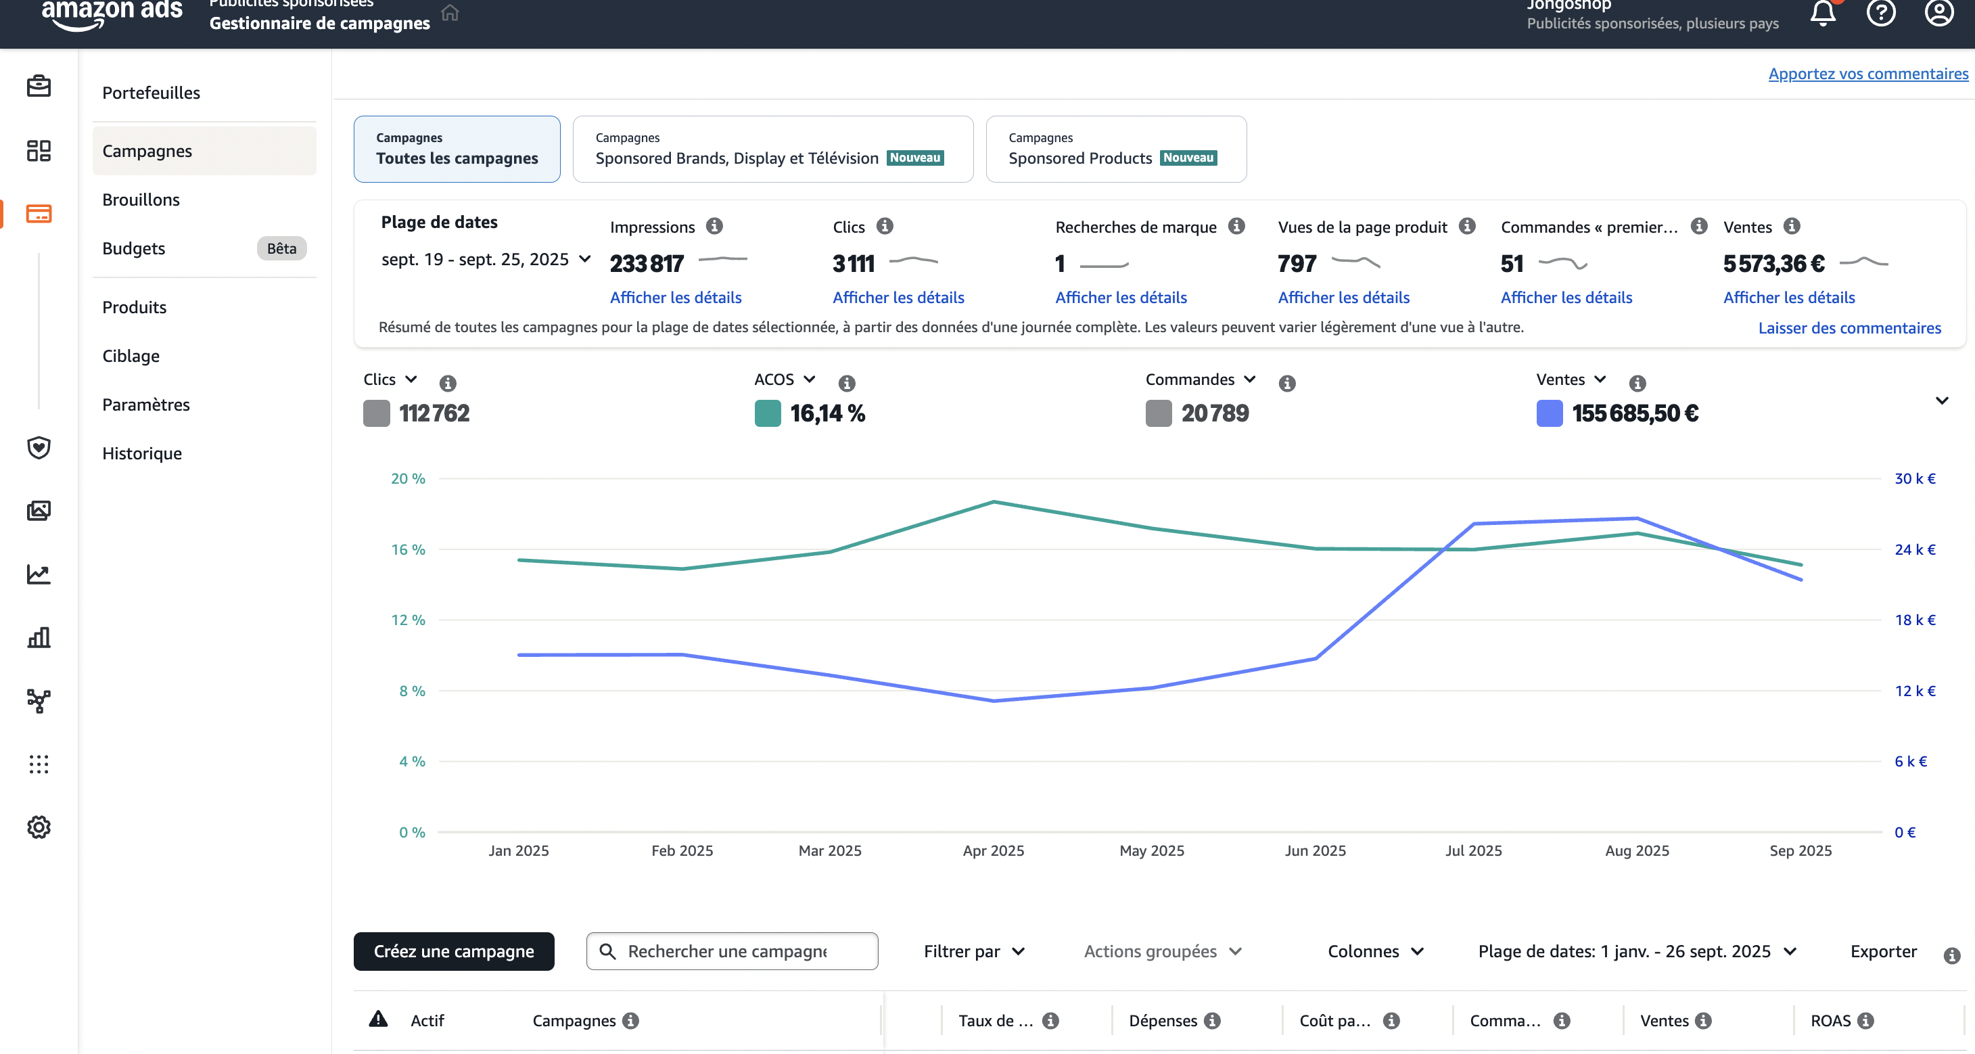Collapse the chart with the chevron at right
The width and height of the screenshot is (1975, 1054).
coord(1941,400)
